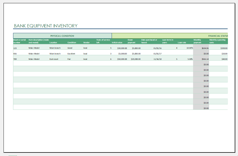Click the $634.06 monthly payment cell

[205, 48]
